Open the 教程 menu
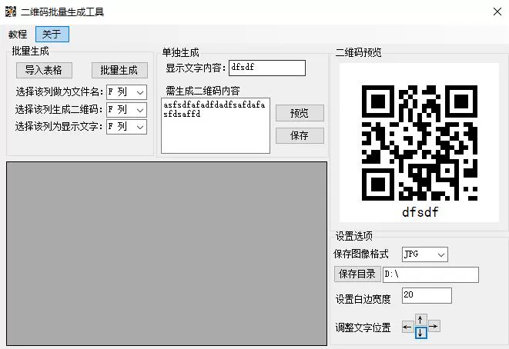The height and width of the screenshot is (349, 509). coord(18,35)
